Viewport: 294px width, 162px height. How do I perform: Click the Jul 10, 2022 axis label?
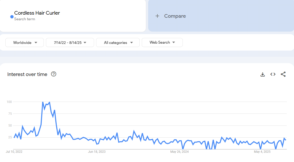14,152
